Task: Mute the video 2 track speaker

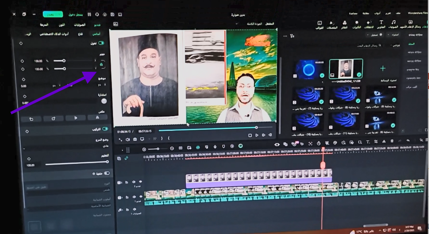Action: point(134,182)
